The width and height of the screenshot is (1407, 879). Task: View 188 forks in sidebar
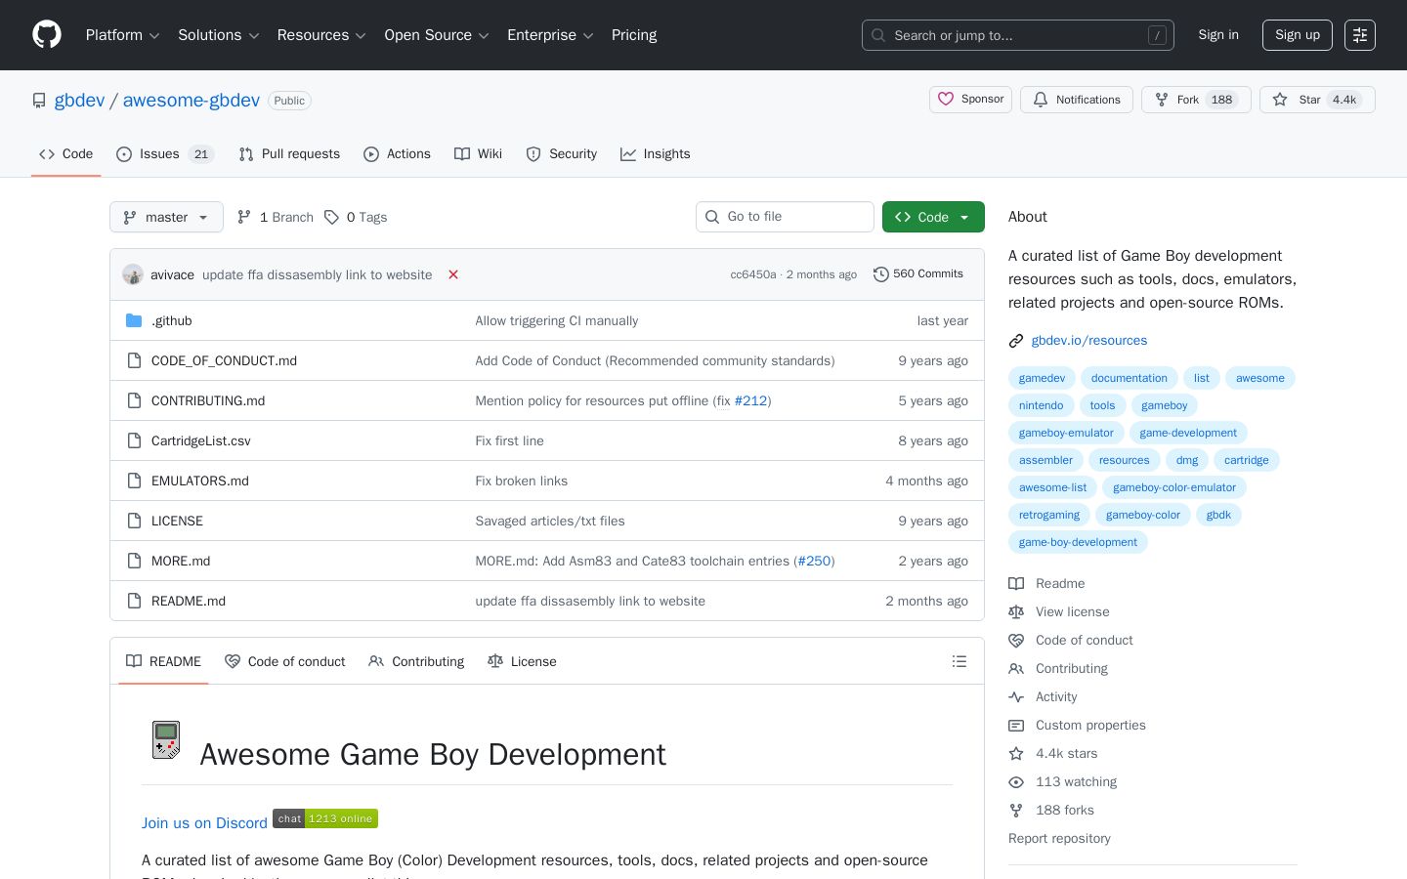[x=1051, y=810]
